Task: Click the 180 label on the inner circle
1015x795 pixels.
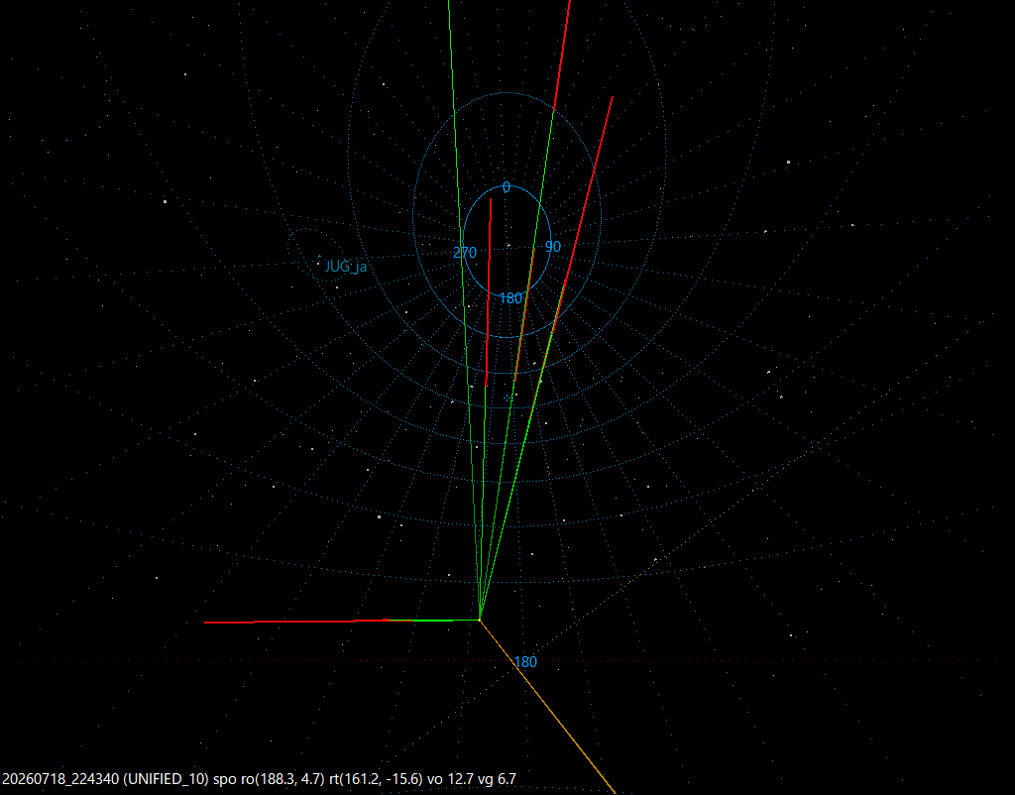Action: pos(510,298)
